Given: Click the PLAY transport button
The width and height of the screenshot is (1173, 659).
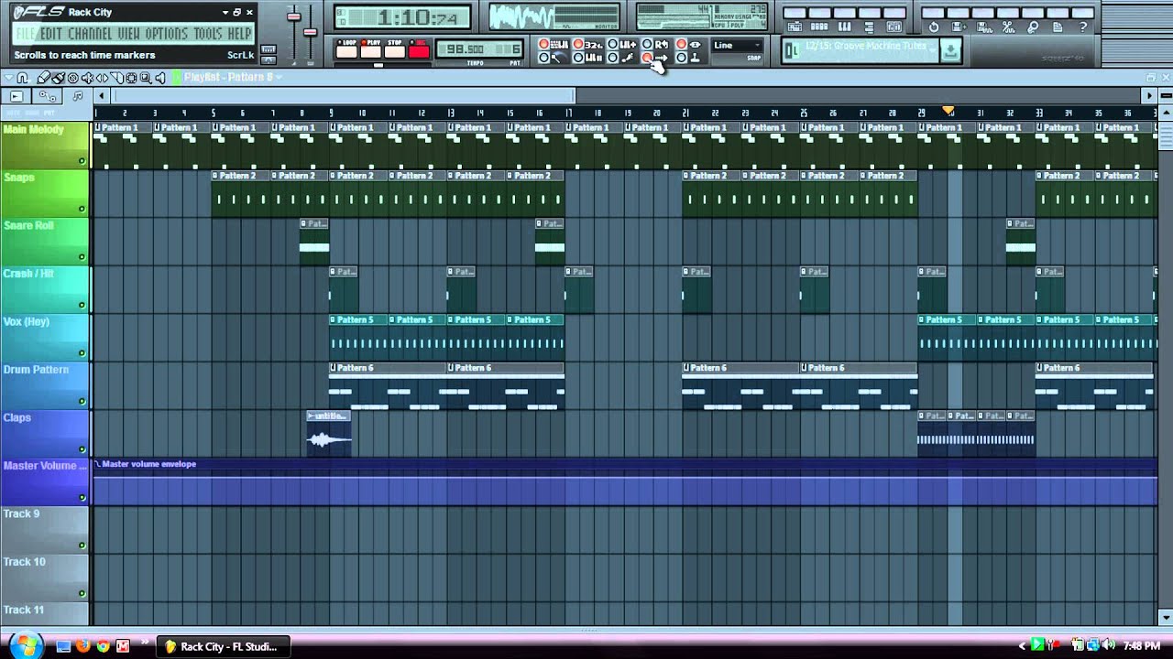Looking at the screenshot, I should pyautogui.click(x=370, y=49).
